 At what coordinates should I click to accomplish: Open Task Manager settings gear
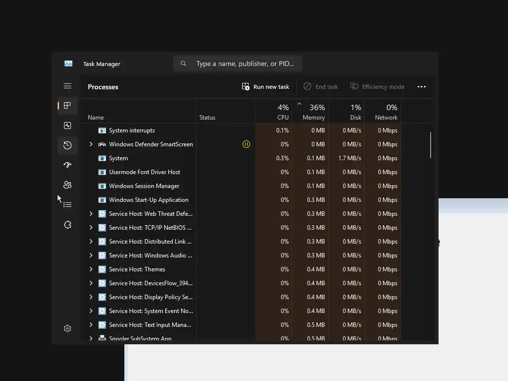click(67, 328)
